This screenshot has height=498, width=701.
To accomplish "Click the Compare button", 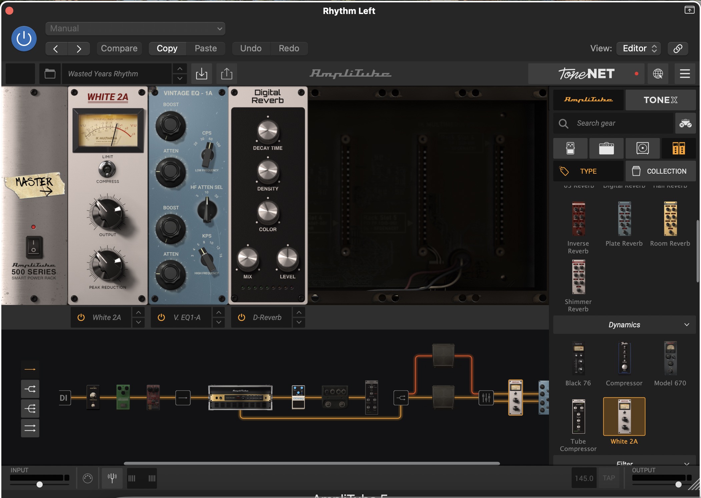I will pos(119,49).
